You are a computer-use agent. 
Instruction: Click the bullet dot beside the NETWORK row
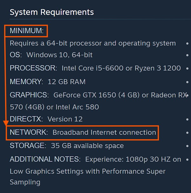(187, 133)
